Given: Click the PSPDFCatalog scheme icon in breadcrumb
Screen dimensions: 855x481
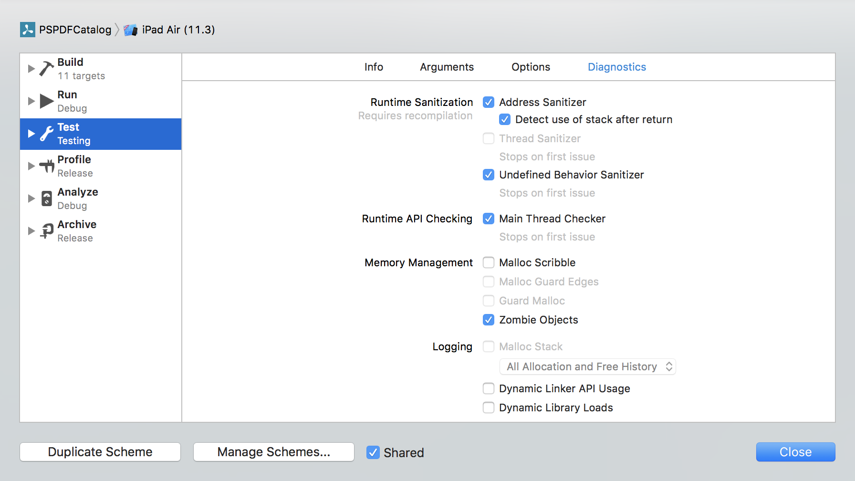Looking at the screenshot, I should coord(28,29).
